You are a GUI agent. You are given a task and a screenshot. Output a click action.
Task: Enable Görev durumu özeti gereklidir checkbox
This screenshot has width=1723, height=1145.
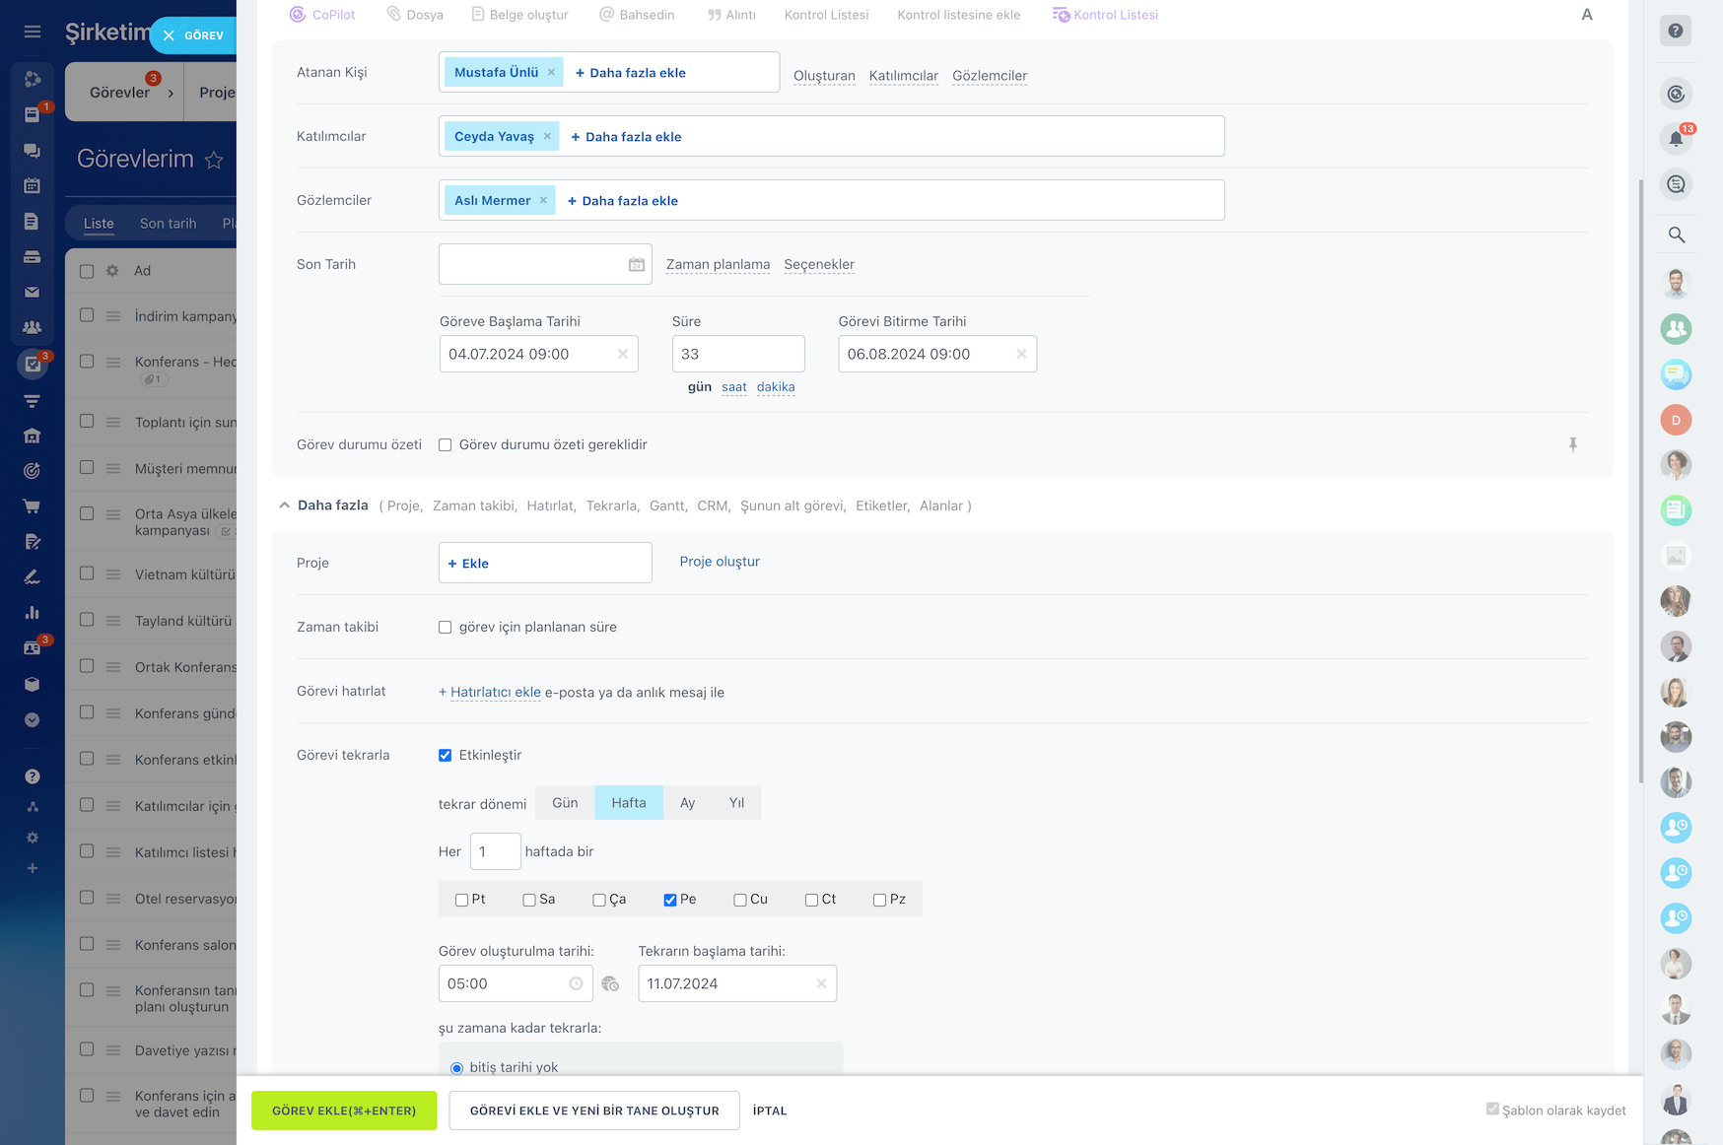[x=446, y=445]
